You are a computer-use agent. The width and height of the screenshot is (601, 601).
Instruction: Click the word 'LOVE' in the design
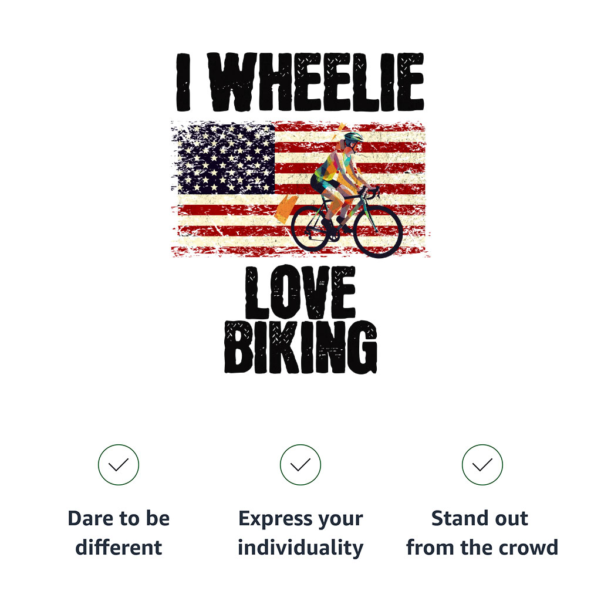click(300, 292)
